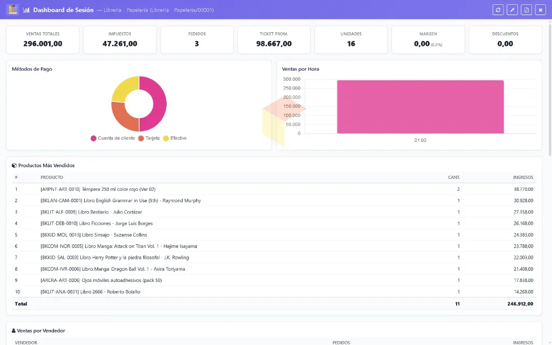Click income value 22.003,00
Viewport: 552px width, 345px height.
pyautogui.click(x=523, y=257)
